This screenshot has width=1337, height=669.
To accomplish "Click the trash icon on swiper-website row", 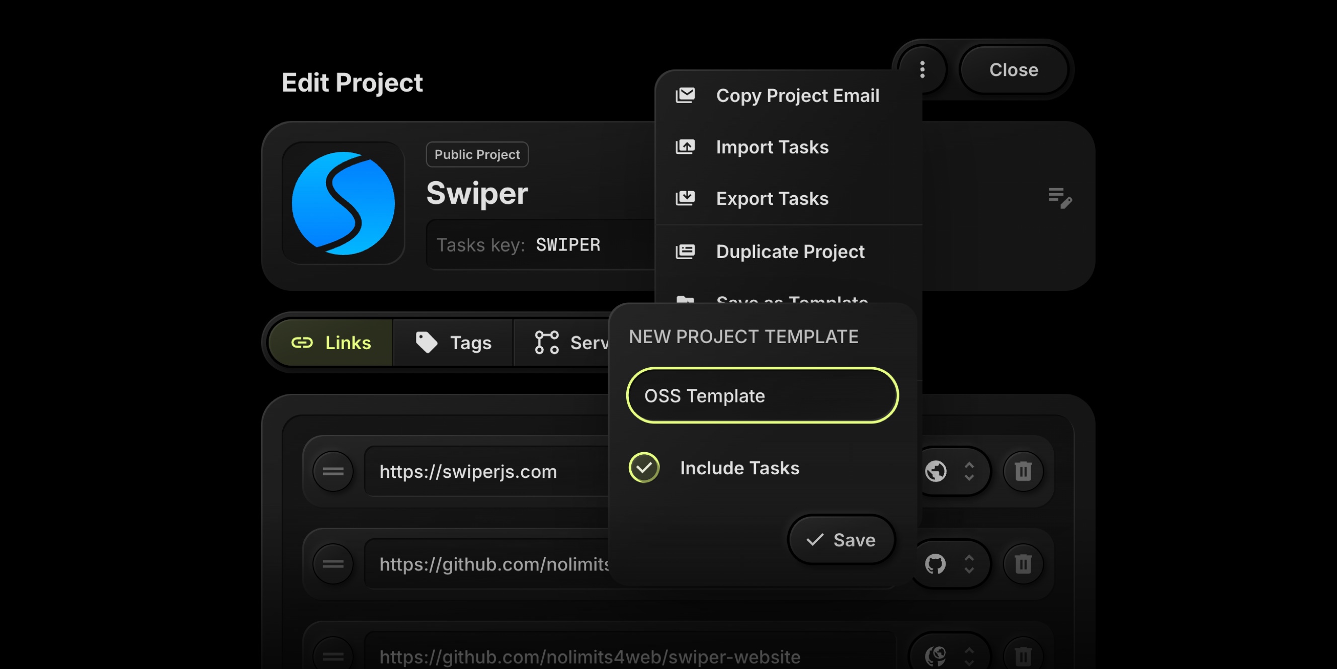I will (x=1022, y=655).
